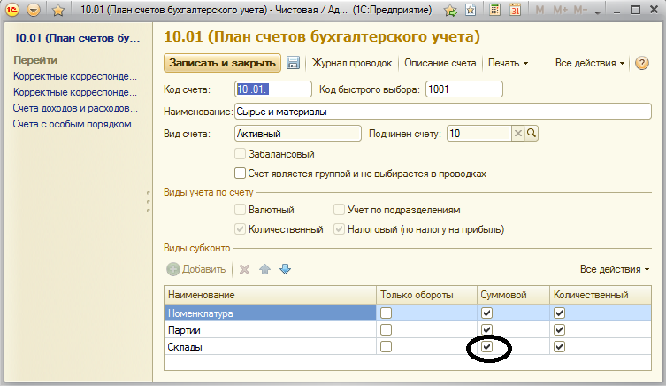Move subkonto down with the down arrow icon
The image size is (666, 386).
[286, 269]
